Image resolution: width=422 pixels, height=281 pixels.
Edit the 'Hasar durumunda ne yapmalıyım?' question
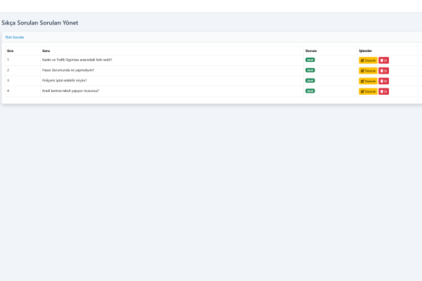368,70
